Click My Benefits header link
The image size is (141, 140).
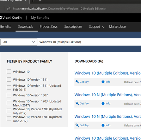pyautogui.click(x=40, y=18)
